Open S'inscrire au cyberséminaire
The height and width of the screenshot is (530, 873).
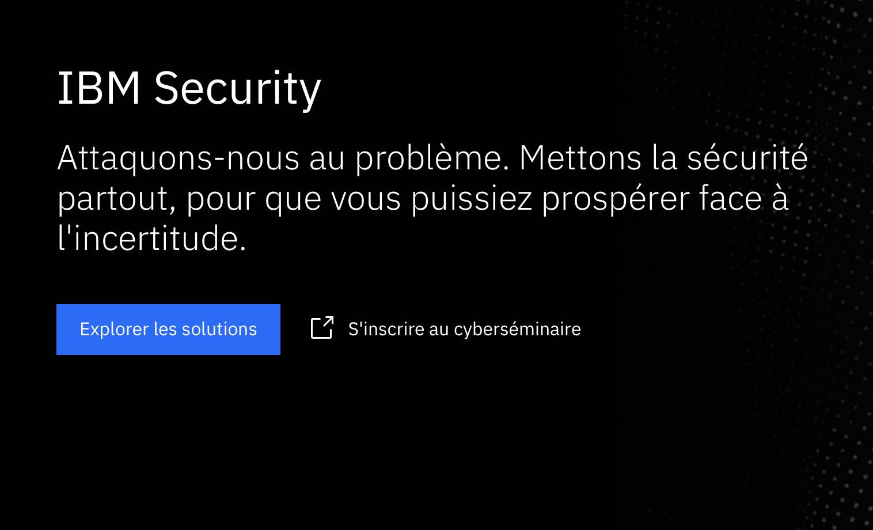(x=464, y=329)
